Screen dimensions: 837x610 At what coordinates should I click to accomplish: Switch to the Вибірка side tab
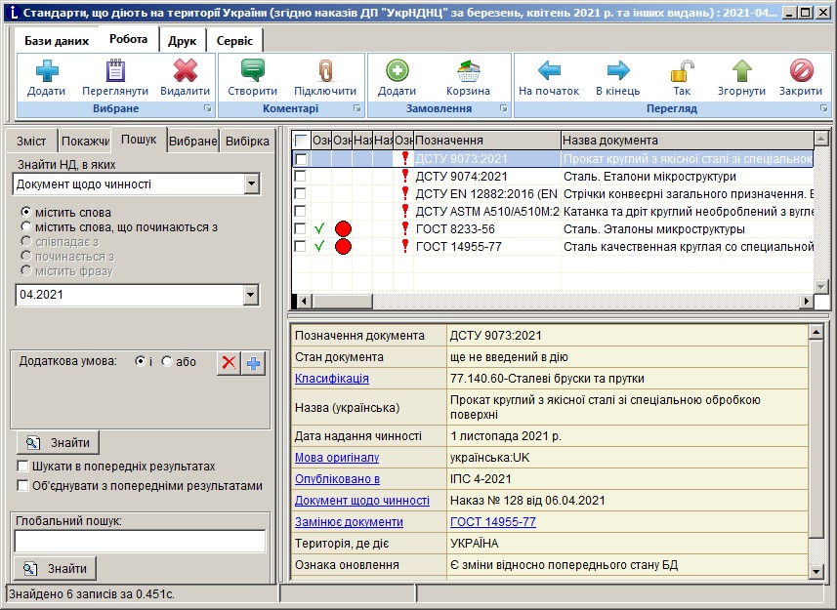(247, 142)
